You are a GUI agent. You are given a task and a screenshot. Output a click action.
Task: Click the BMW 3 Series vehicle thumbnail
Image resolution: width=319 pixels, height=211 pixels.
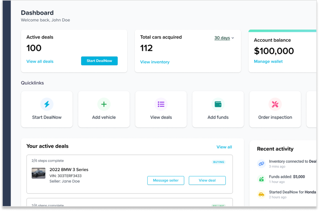pos(39,174)
